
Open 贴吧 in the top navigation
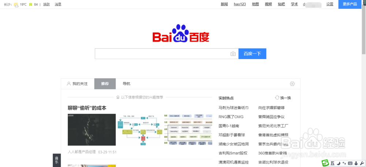point(281,4)
